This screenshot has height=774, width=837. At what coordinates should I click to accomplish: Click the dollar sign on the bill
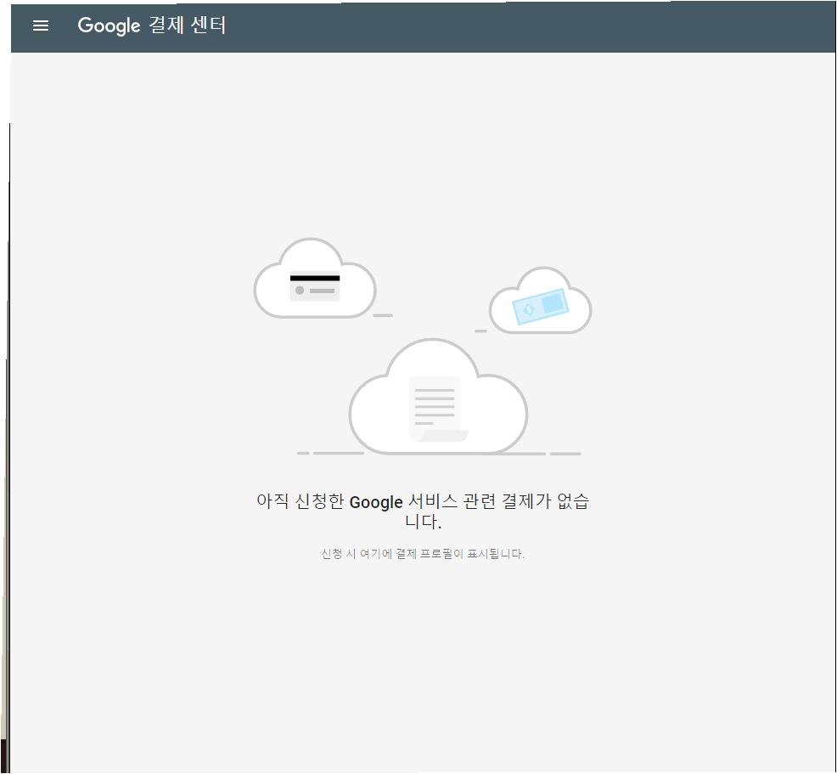point(529,310)
